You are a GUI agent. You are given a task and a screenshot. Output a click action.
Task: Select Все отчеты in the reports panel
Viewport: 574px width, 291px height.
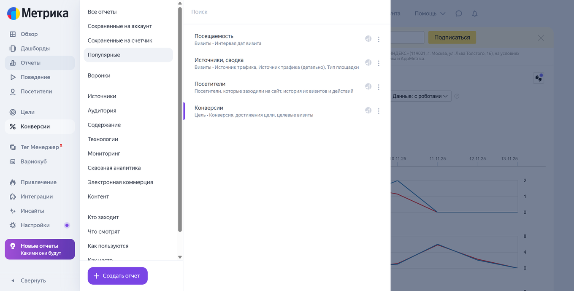(x=102, y=12)
